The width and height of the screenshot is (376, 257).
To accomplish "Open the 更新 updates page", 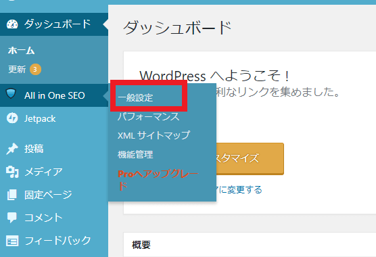I will pyautogui.click(x=17, y=70).
